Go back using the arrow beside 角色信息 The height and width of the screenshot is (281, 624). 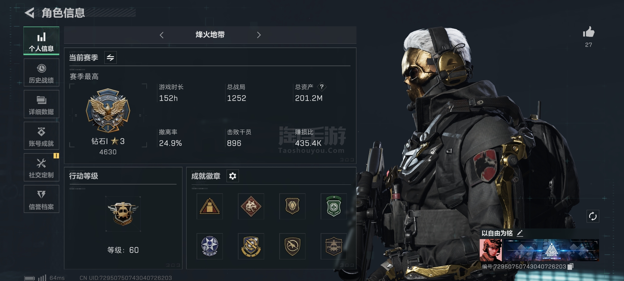click(x=30, y=13)
